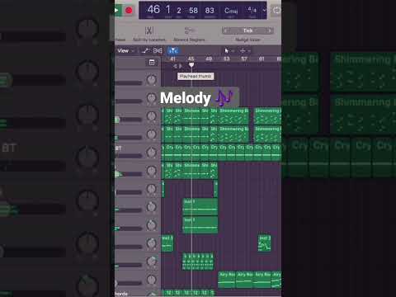
Task: Click the track header configuration icon above the tracks
Action: point(152,63)
